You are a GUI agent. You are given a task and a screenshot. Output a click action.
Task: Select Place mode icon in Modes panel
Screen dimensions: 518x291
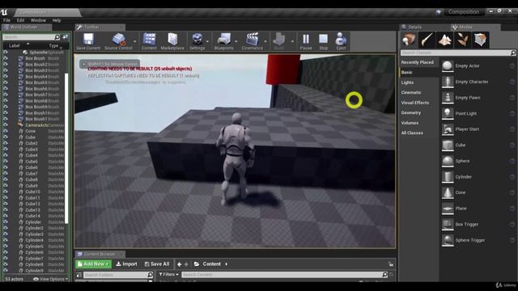point(409,40)
